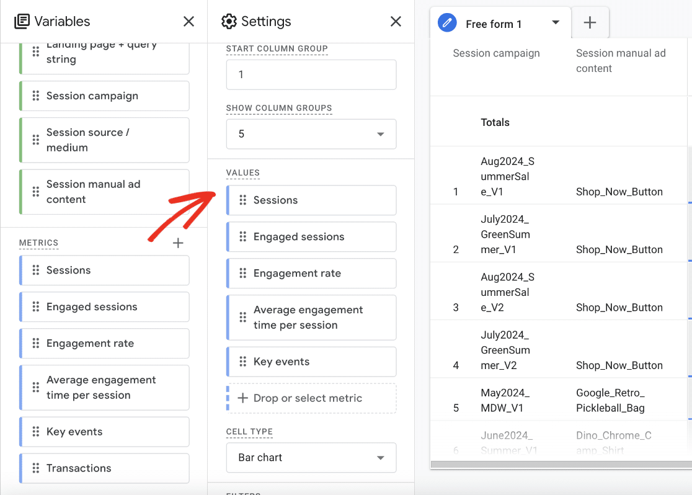Click the plus icon to add a new tab
692x495 pixels.
[590, 22]
